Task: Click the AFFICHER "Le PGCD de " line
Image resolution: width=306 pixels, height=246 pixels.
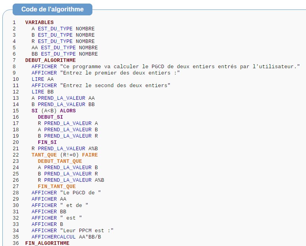Action: coord(66,193)
